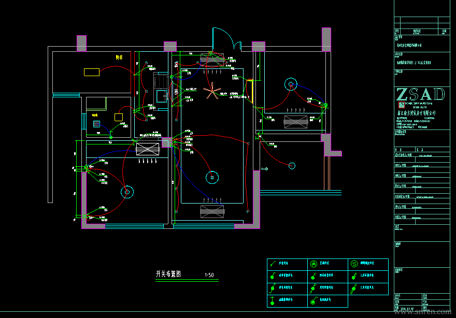Select the crossed AC unit in right room
Screen dimensions: 456x318
tap(296, 122)
